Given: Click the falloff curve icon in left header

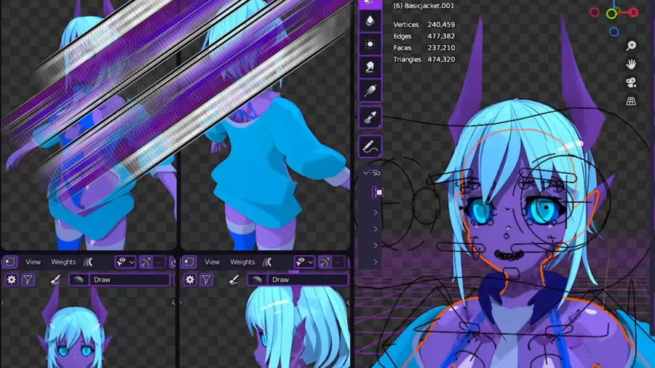Looking at the screenshot, I should [88, 262].
